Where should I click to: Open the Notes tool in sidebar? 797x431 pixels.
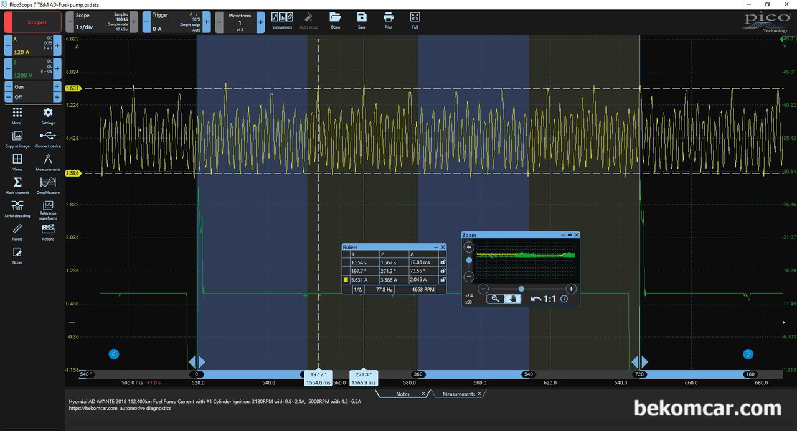click(17, 255)
